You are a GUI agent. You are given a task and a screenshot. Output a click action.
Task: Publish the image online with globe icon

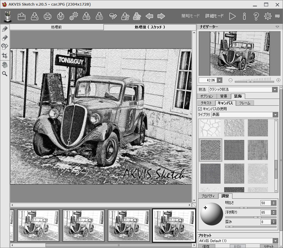coord(61,16)
